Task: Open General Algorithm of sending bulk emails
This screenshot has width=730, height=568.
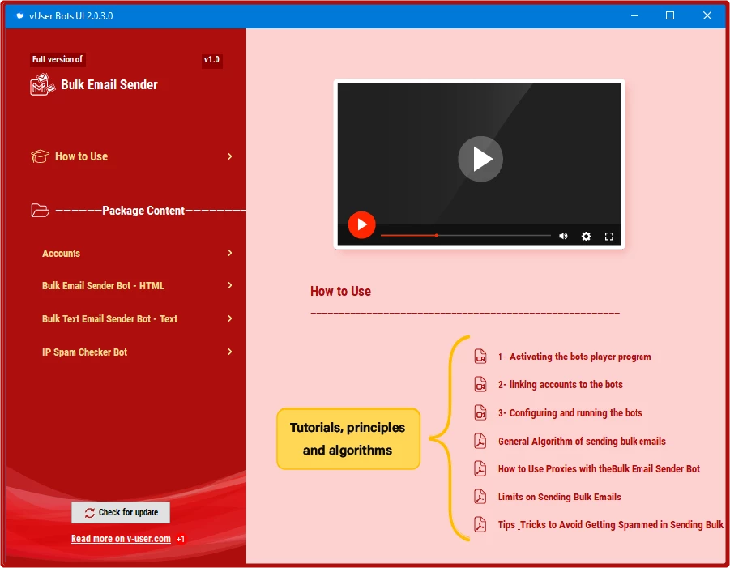Action: [x=582, y=441]
